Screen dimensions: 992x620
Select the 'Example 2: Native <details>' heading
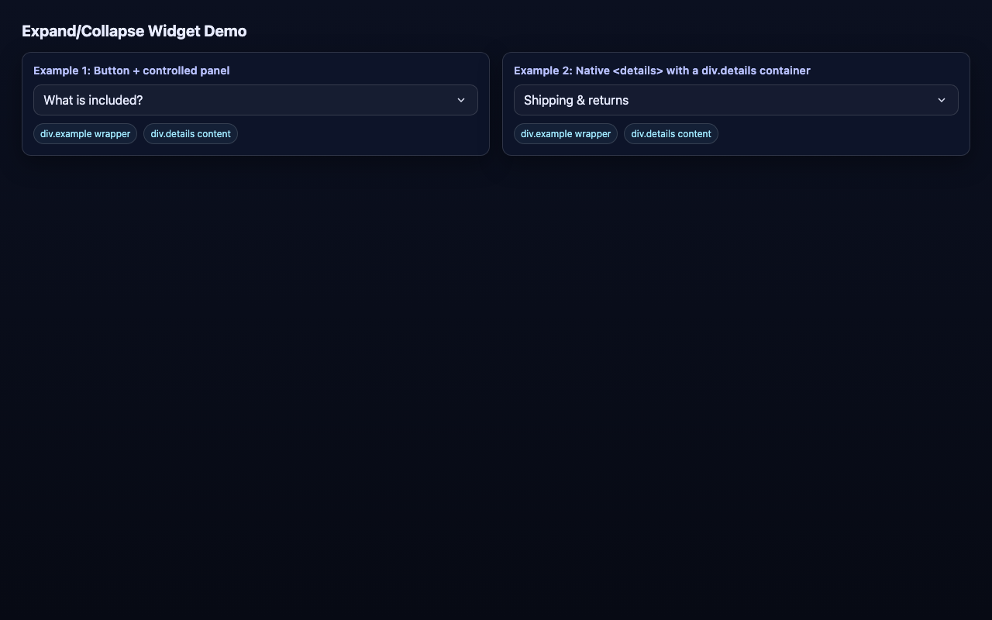click(x=662, y=71)
